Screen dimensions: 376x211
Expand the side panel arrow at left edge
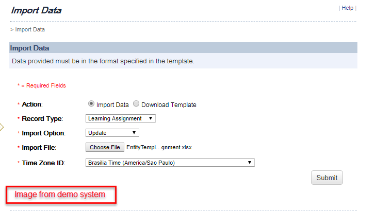2,127
